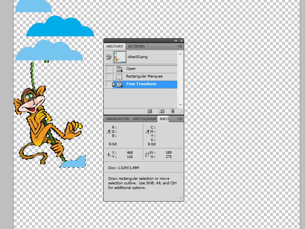Image resolution: width=305 pixels, height=229 pixels.
Task: Open CMYK eyedropper readout options
Action: coord(147,132)
